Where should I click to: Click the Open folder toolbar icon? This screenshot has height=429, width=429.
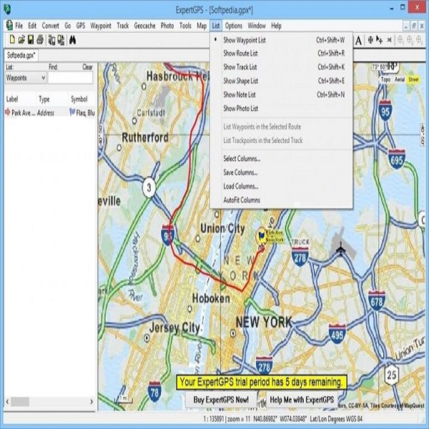click(x=21, y=40)
